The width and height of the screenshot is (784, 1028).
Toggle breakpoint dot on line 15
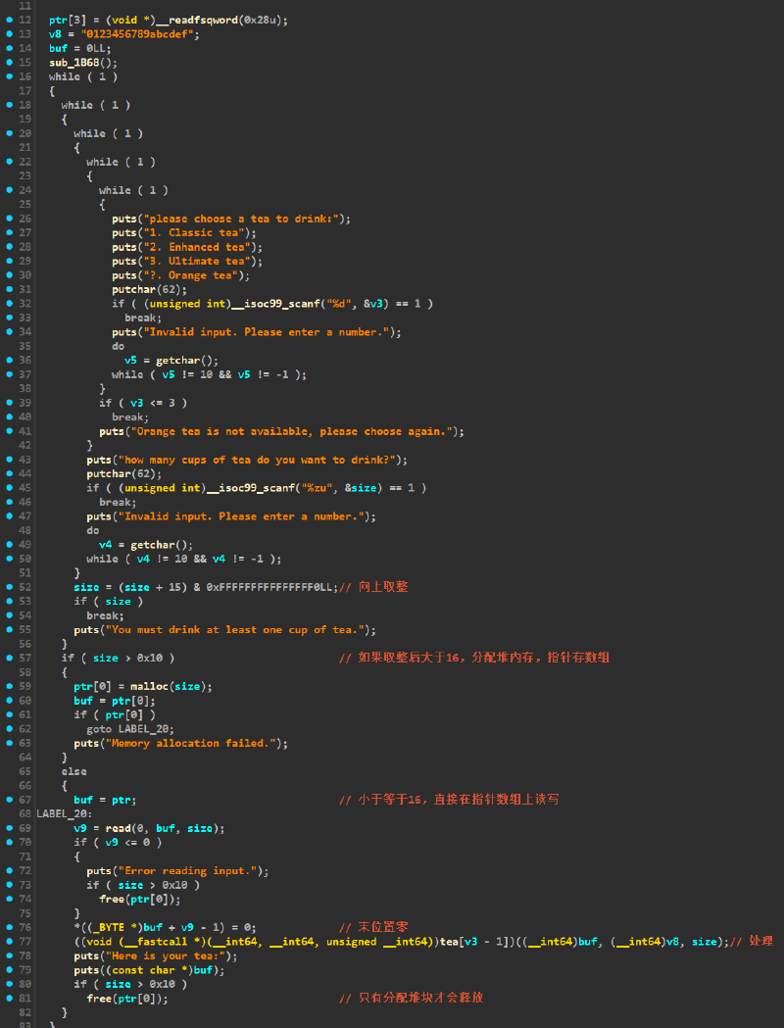[9, 63]
